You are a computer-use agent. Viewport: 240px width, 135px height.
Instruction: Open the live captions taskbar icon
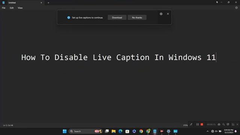pyautogui.click(x=175, y=131)
